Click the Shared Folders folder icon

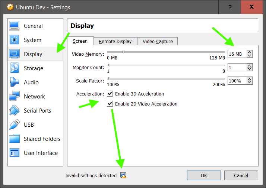(14, 139)
